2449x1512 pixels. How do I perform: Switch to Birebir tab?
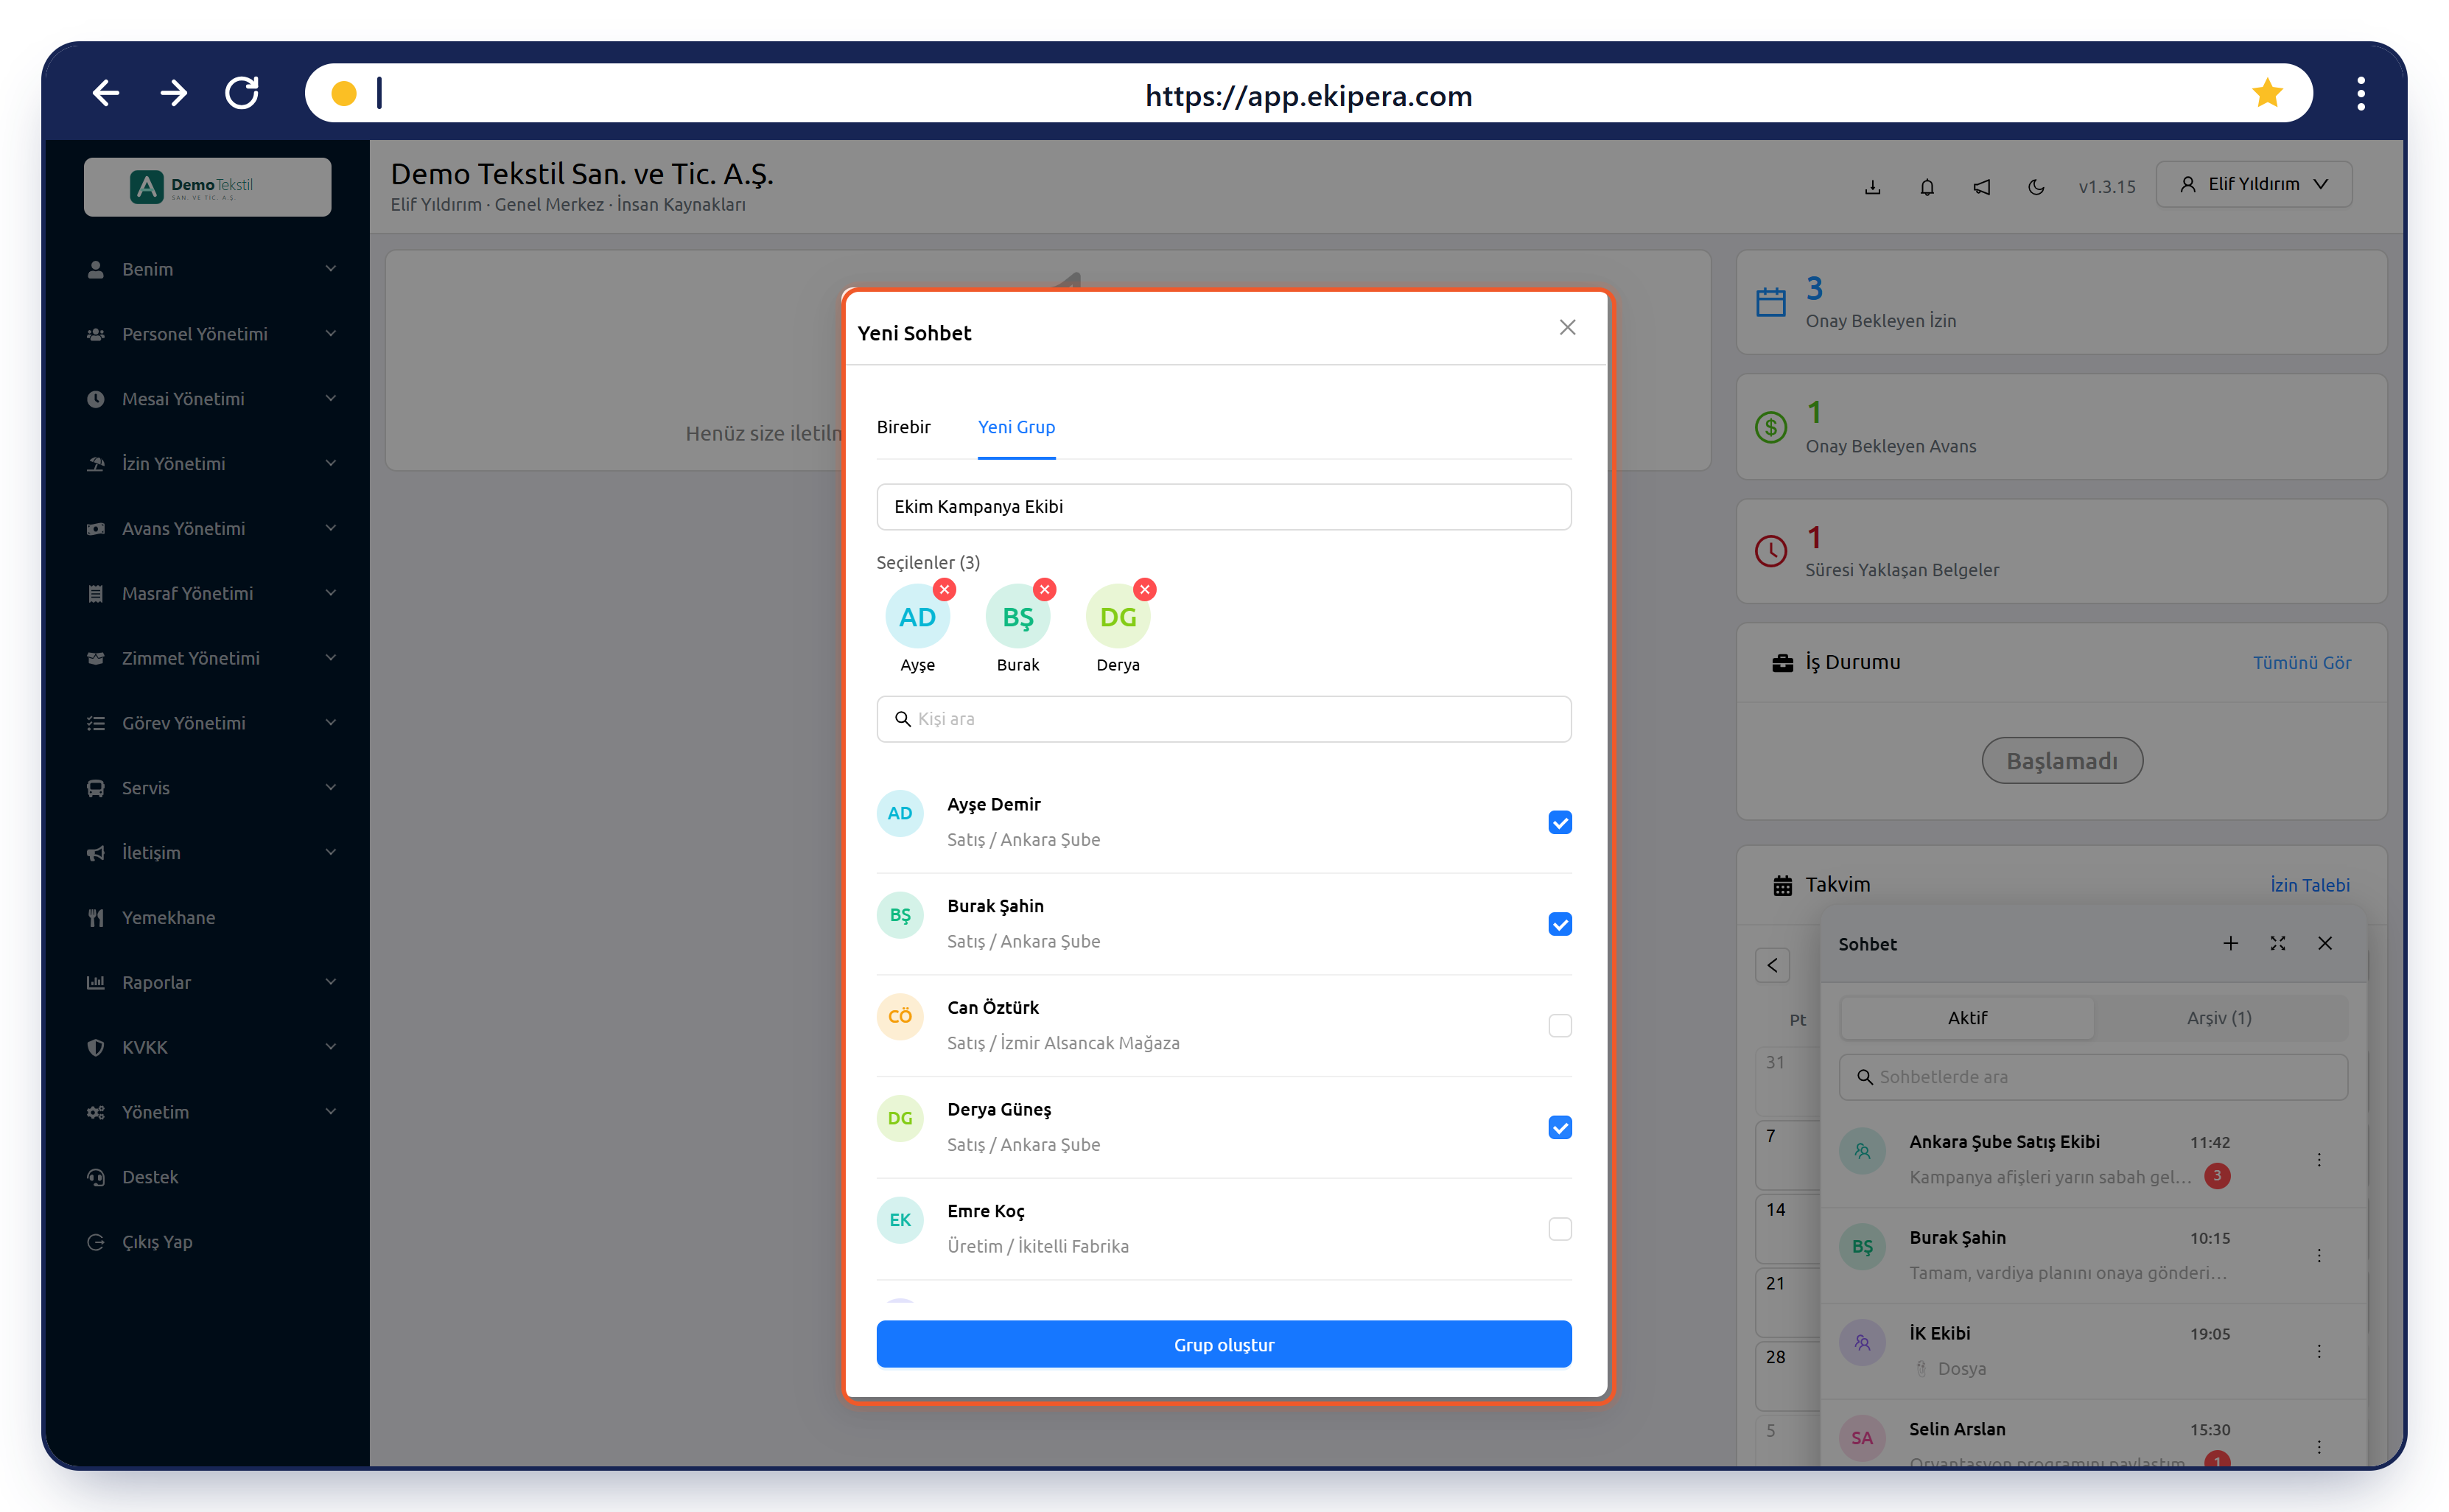click(903, 427)
